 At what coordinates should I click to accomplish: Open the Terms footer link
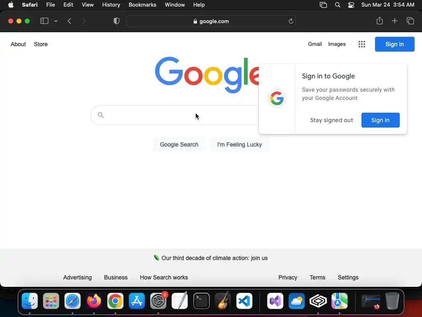coord(317,277)
